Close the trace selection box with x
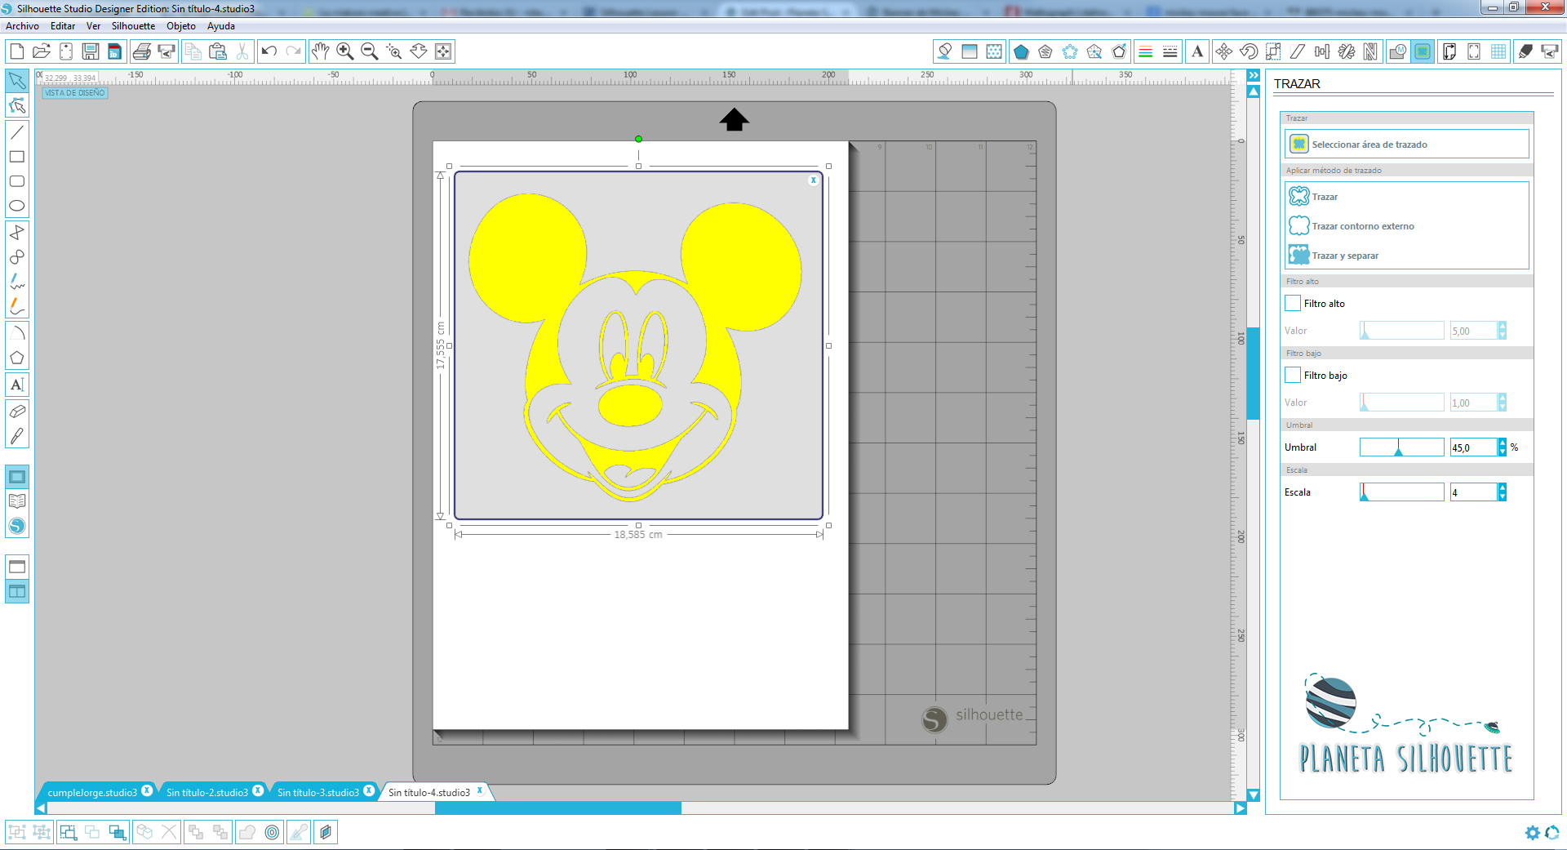This screenshot has width=1567, height=850. pos(813,180)
